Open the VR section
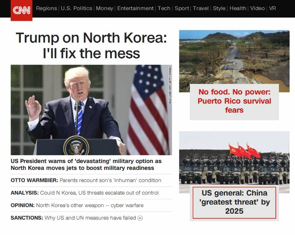This screenshot has height=235, width=295. [272, 8]
